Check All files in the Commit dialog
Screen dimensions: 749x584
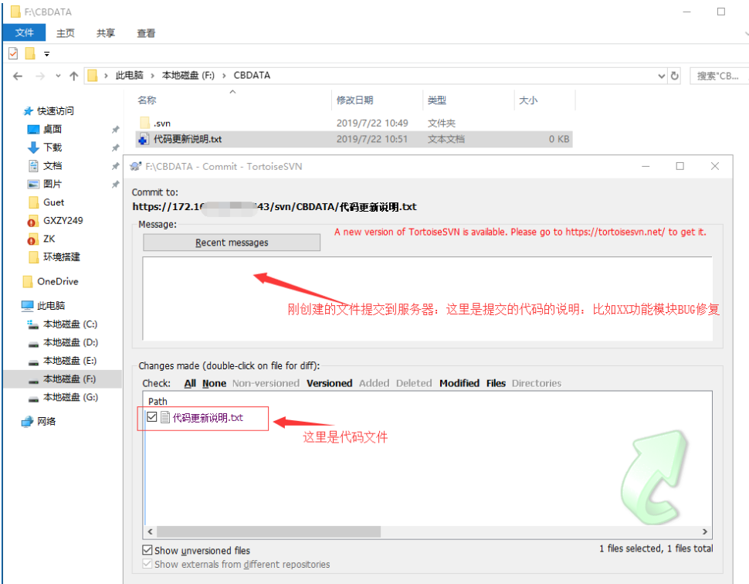pos(190,383)
